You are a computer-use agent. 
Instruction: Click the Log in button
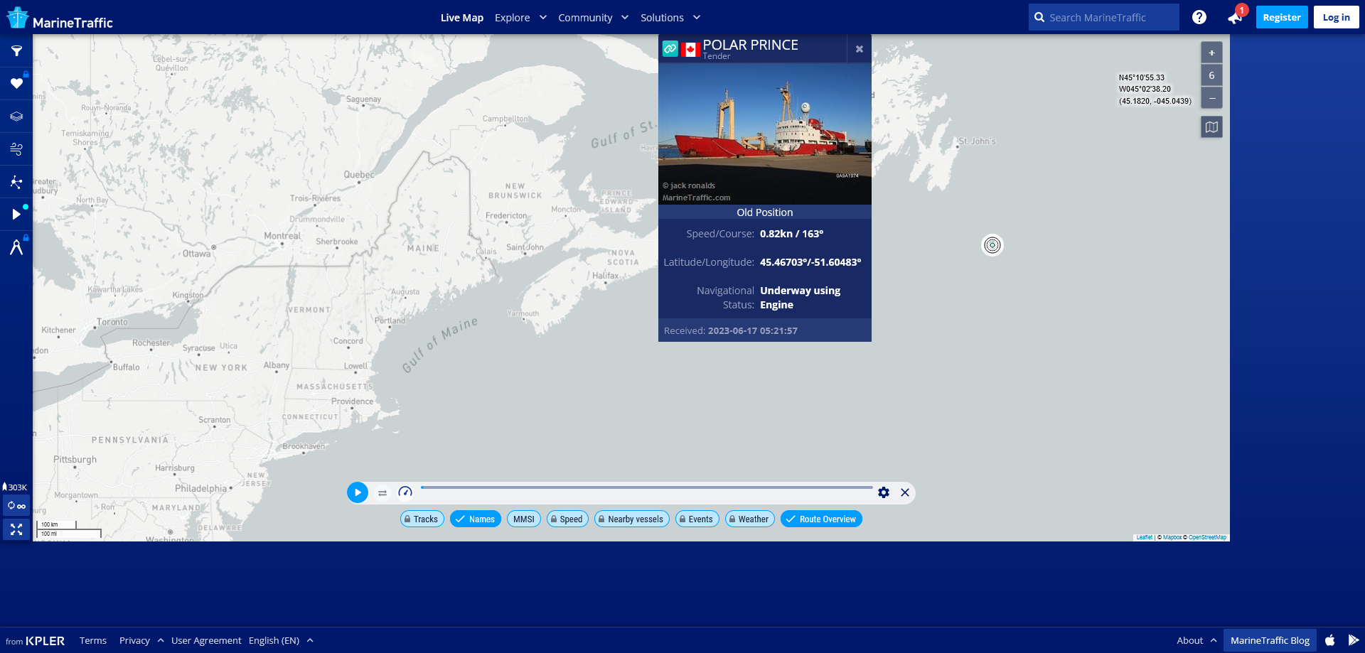pos(1336,17)
